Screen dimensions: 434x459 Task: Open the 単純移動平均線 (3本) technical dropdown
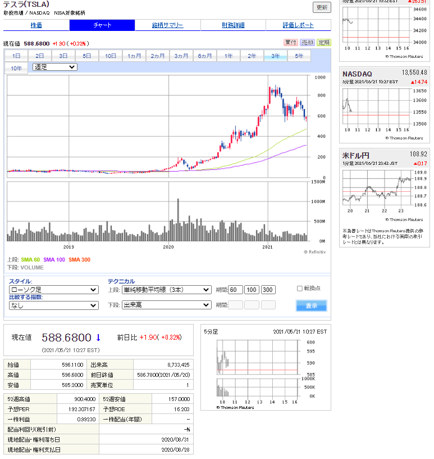pos(167,290)
